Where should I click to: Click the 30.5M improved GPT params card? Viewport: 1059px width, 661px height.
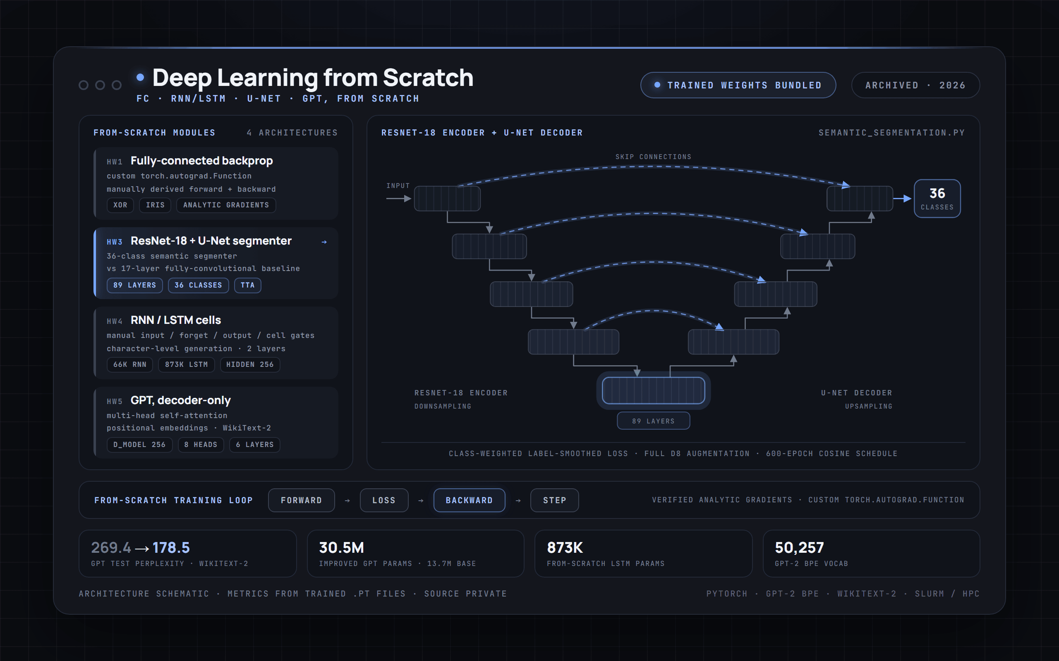(x=416, y=554)
